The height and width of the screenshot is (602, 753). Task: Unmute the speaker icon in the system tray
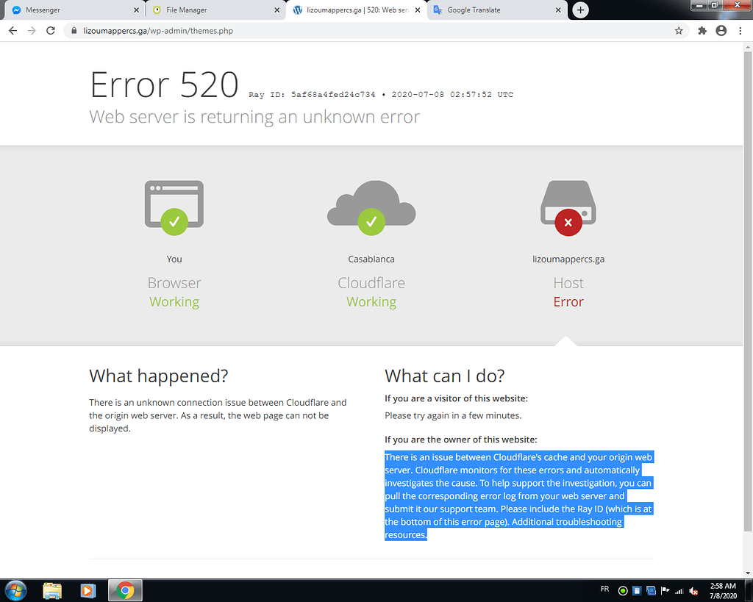pyautogui.click(x=692, y=590)
